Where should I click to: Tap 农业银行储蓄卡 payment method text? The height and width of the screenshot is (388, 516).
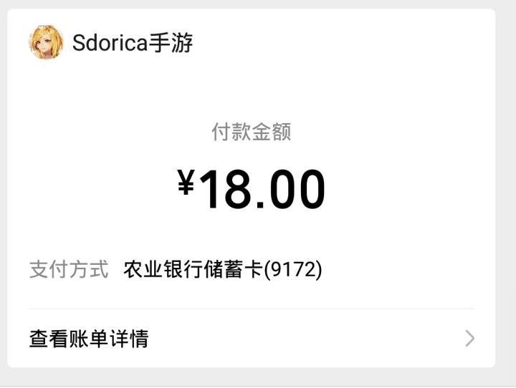[193, 269]
